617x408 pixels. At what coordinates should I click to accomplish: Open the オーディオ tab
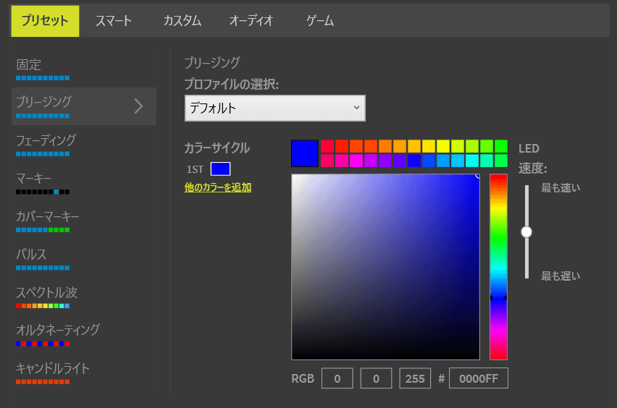click(x=251, y=21)
